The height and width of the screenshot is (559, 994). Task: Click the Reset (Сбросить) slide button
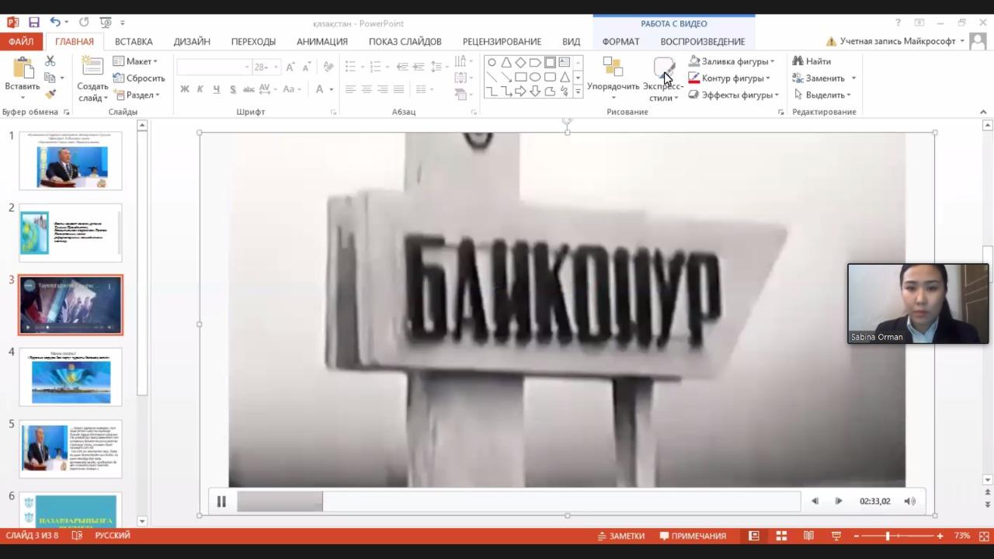pos(139,78)
